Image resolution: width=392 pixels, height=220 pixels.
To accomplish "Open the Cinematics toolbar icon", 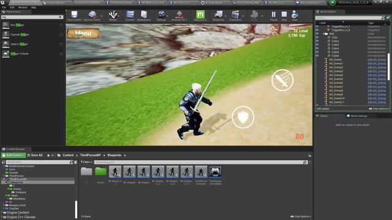I will pyautogui.click(x=235, y=16).
